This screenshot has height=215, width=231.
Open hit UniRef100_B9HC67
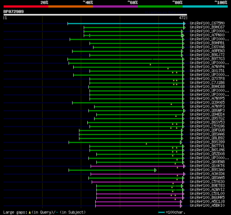click(207, 27)
